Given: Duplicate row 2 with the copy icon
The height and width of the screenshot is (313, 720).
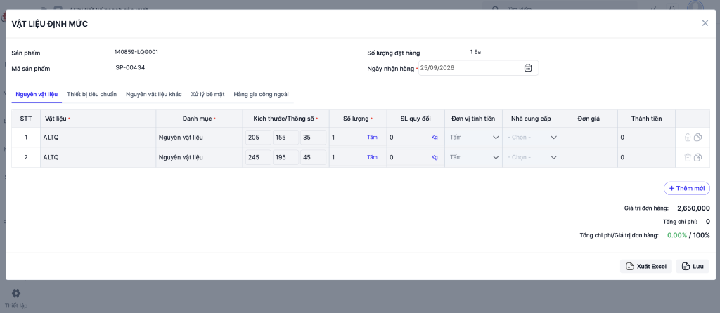Looking at the screenshot, I should pyautogui.click(x=697, y=157).
